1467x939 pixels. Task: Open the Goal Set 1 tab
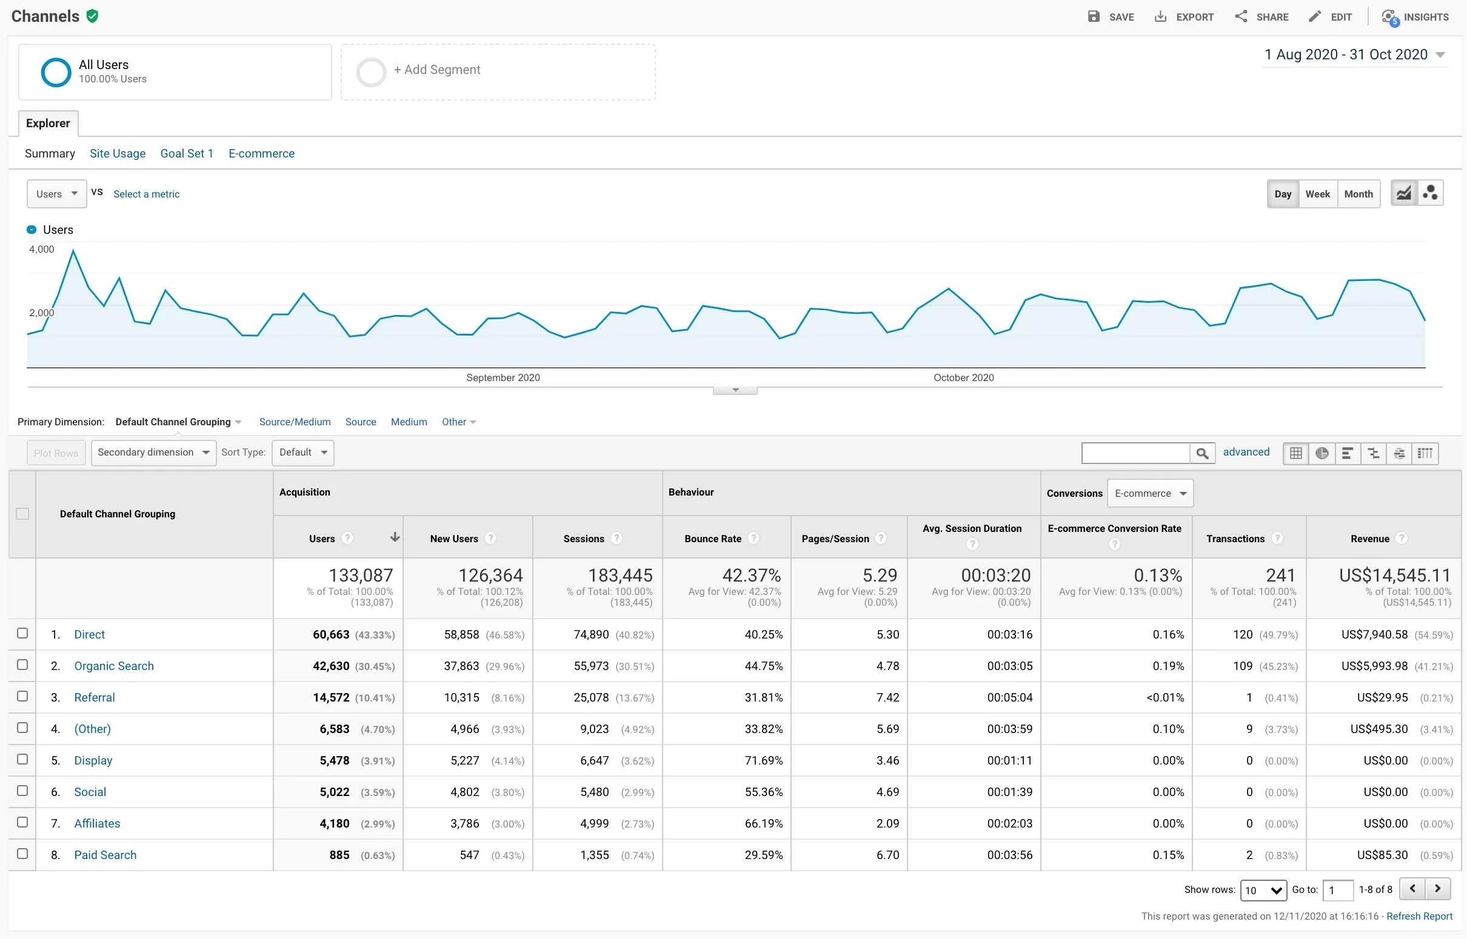(x=187, y=154)
